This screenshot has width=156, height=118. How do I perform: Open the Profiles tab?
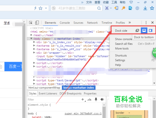(x=120, y=23)
